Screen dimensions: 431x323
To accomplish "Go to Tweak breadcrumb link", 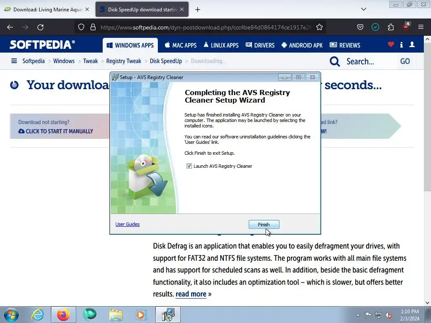I will pyautogui.click(x=90, y=61).
